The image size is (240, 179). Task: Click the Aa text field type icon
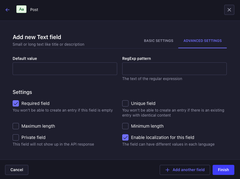tap(21, 9)
